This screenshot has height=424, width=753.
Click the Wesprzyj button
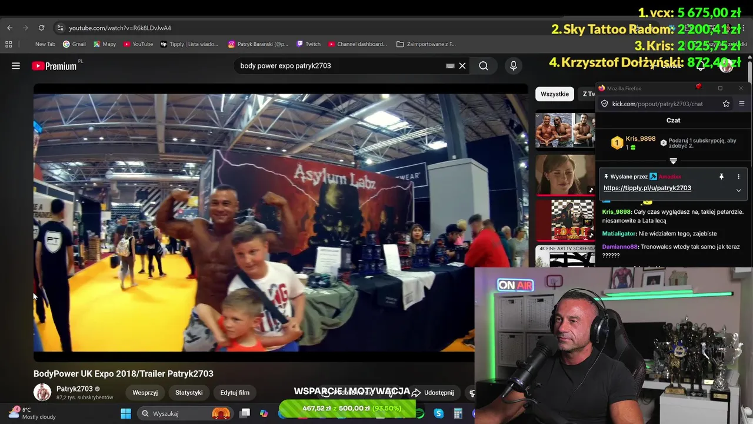coord(145,393)
